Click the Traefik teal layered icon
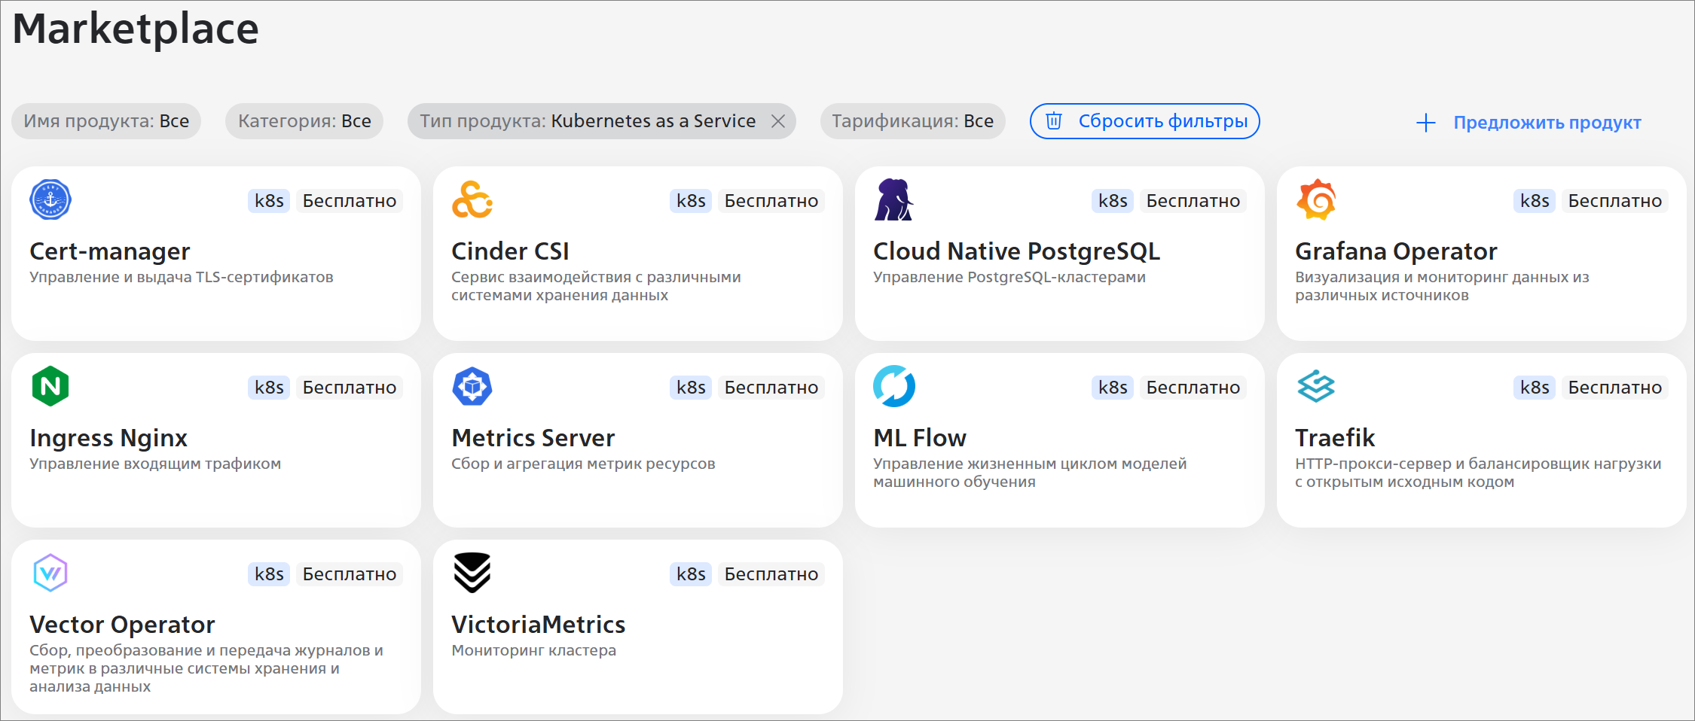The height and width of the screenshot is (721, 1695). pos(1316,386)
